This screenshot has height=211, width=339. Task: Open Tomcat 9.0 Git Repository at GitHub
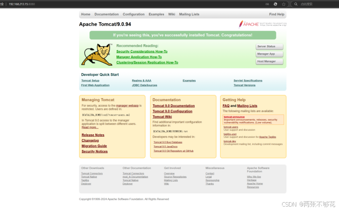tap(173, 151)
